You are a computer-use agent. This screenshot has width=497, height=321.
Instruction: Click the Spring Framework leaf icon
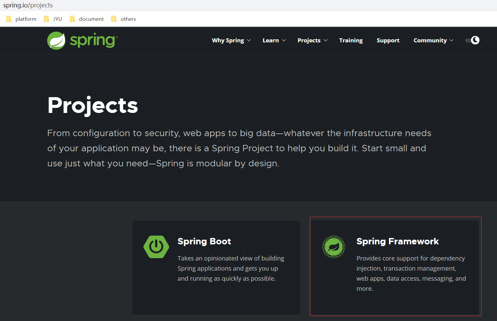click(x=334, y=247)
